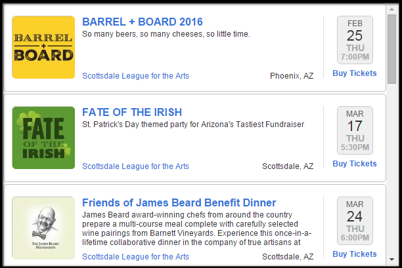Open the Fate of the Irish thumbnail
Image resolution: width=402 pixels, height=268 pixels.
pos(43,138)
